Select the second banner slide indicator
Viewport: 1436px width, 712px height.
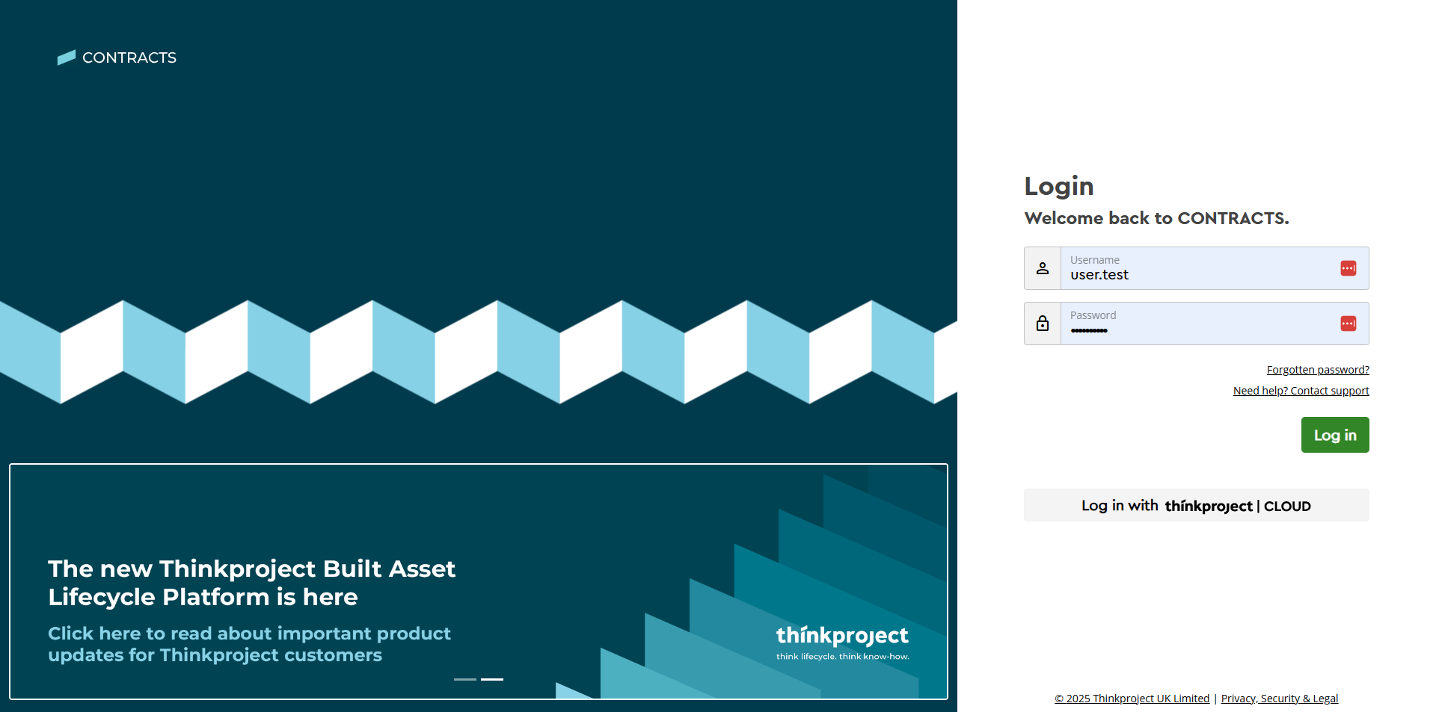pyautogui.click(x=492, y=679)
